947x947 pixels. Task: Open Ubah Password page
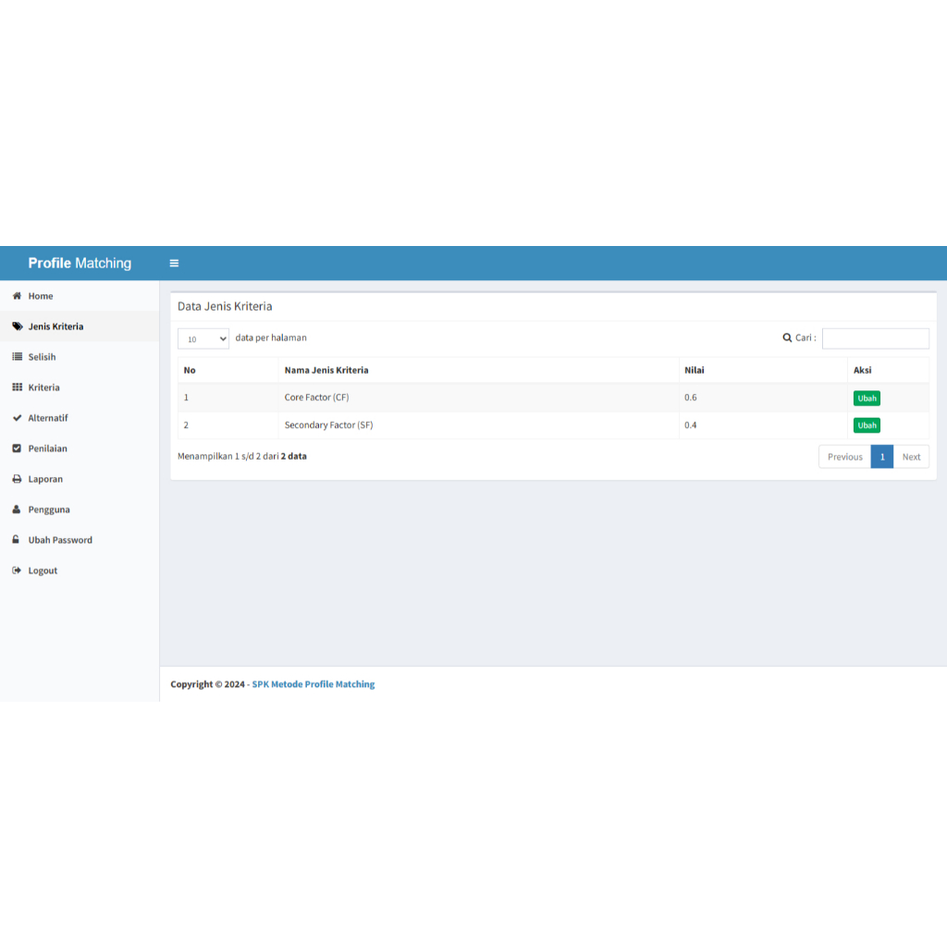pos(80,540)
